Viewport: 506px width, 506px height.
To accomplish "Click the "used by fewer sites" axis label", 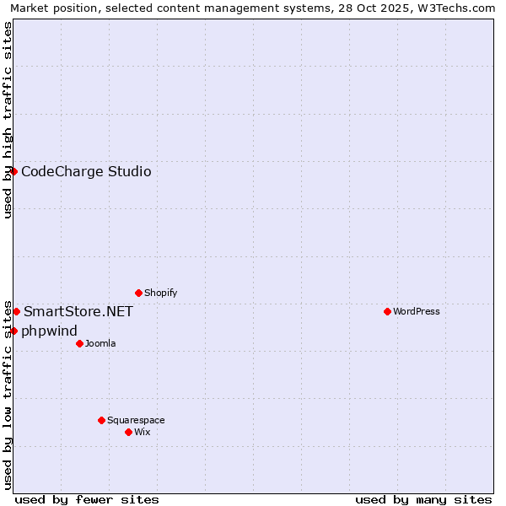I will pos(87,499).
